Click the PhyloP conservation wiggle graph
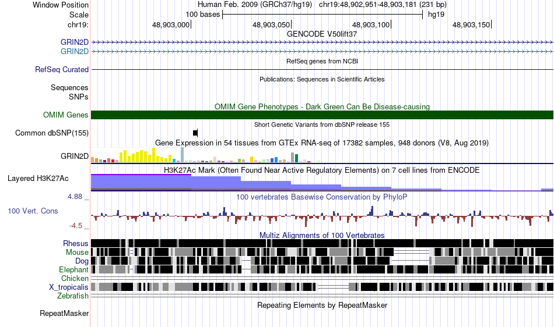The image size is (554, 327). (x=322, y=216)
